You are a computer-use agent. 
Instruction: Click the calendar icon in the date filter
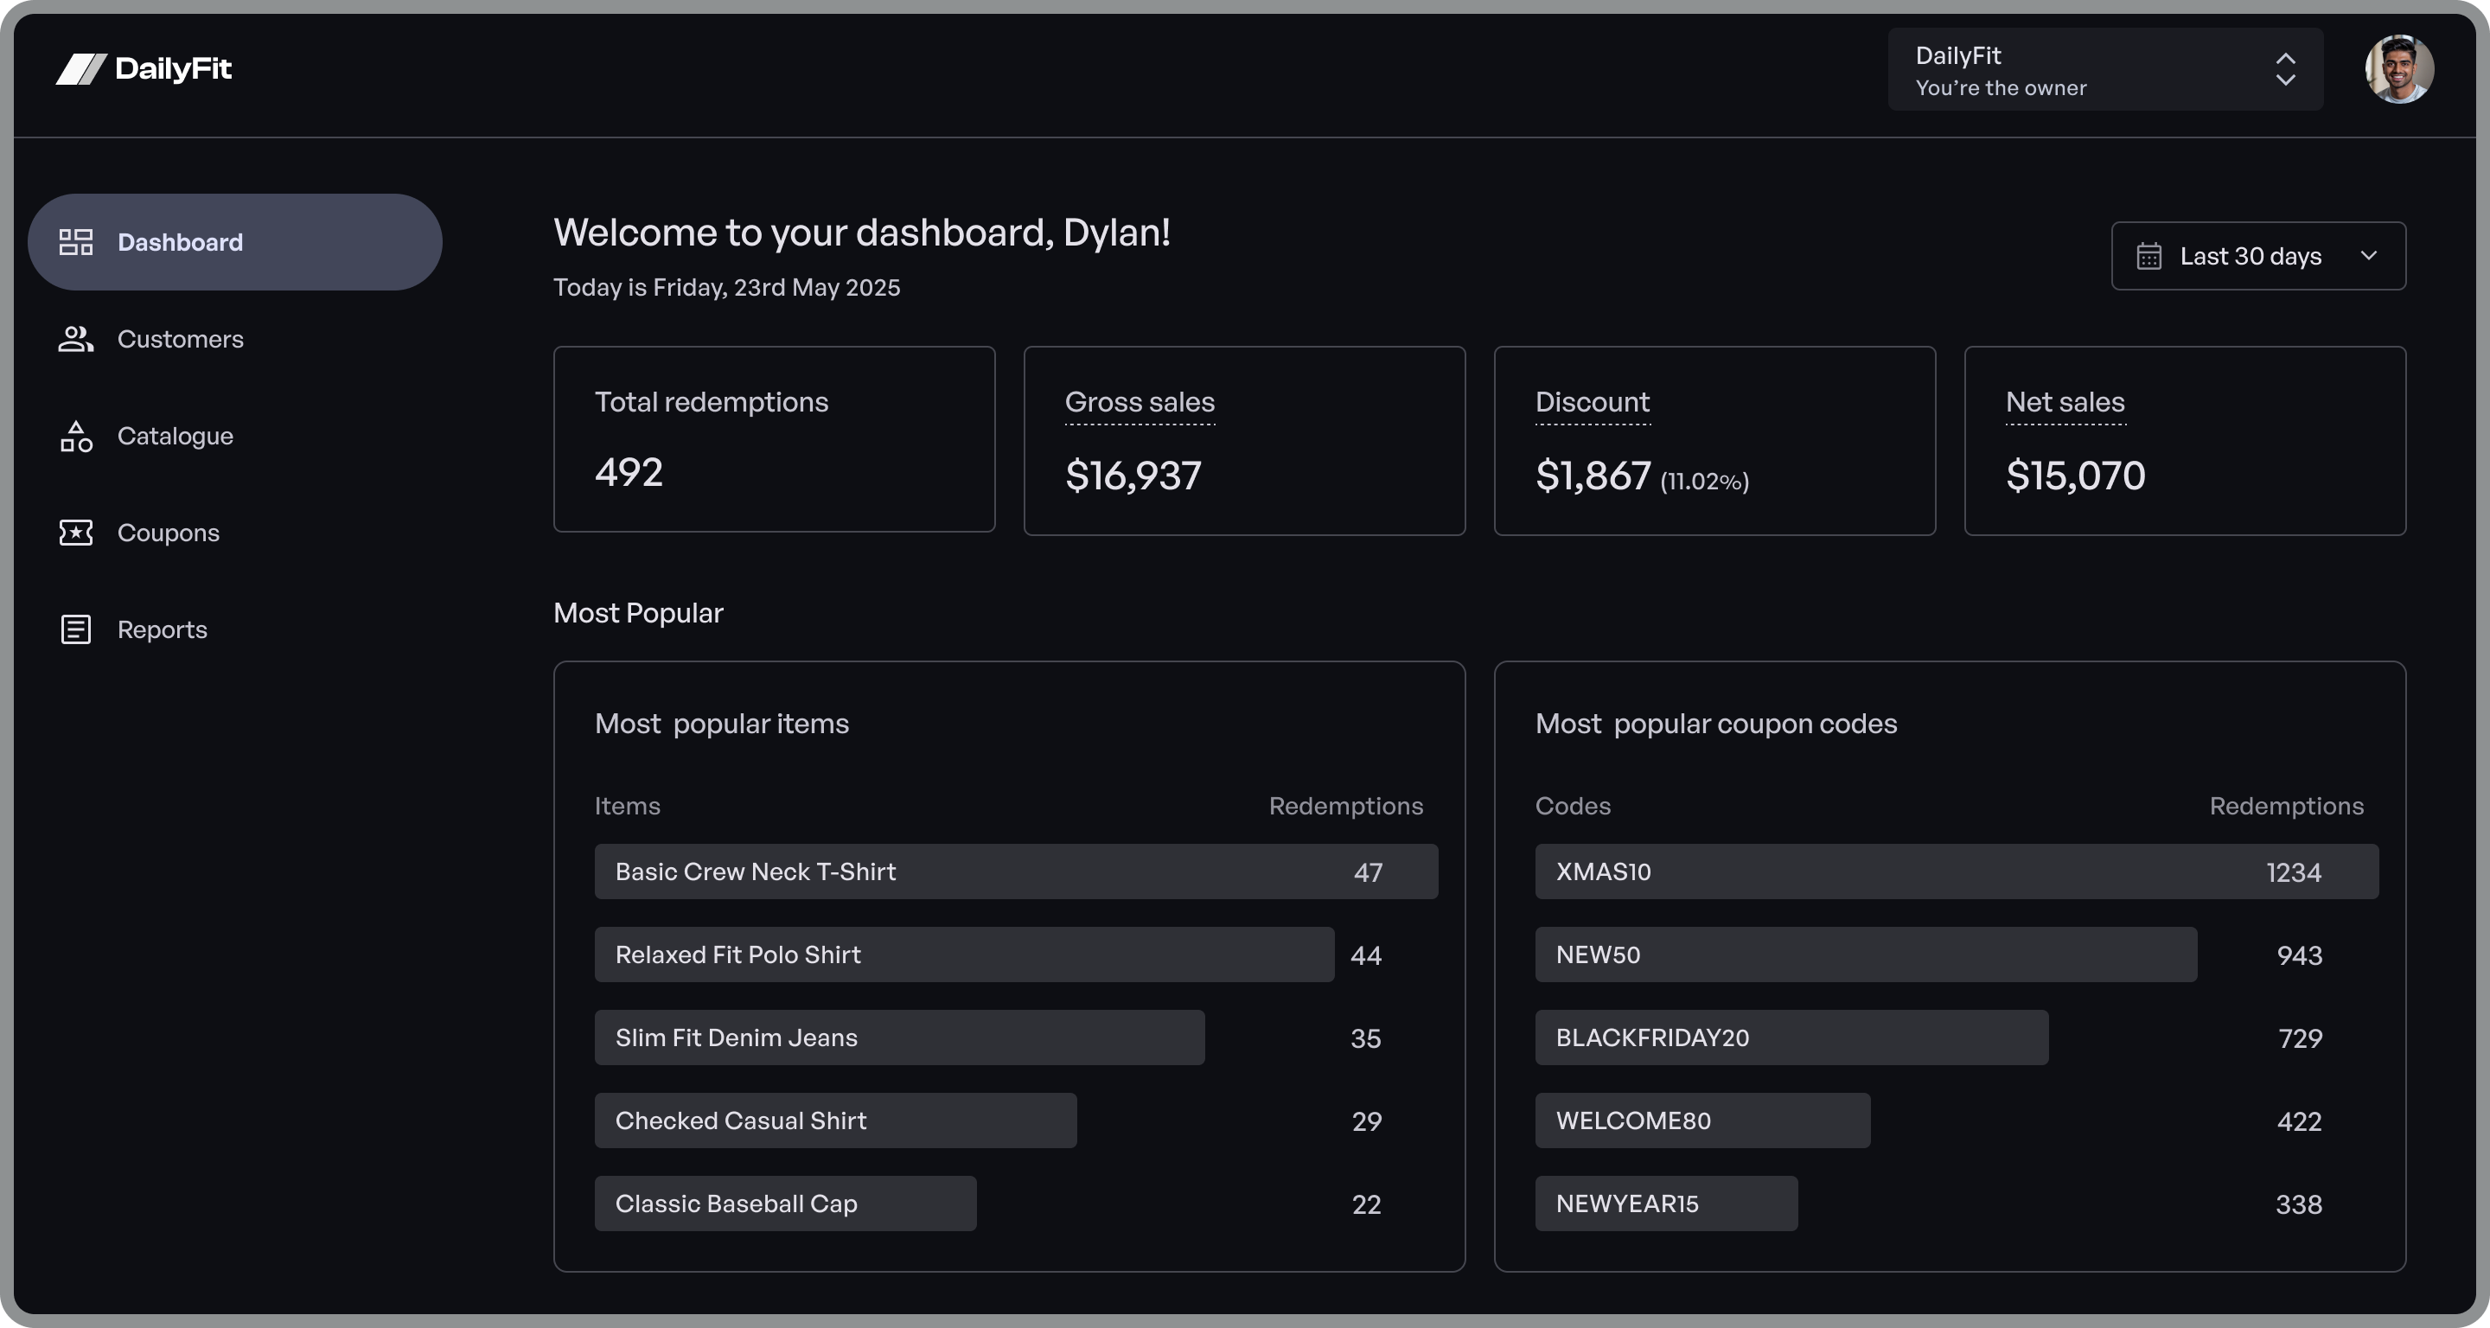(2149, 255)
